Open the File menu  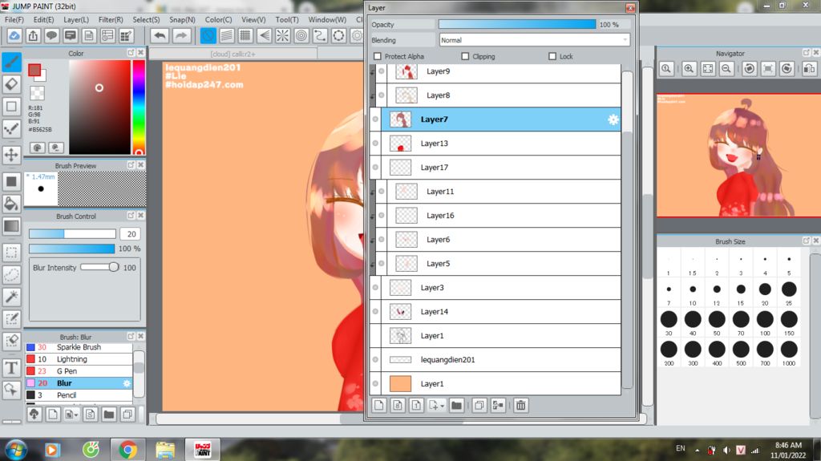point(14,19)
